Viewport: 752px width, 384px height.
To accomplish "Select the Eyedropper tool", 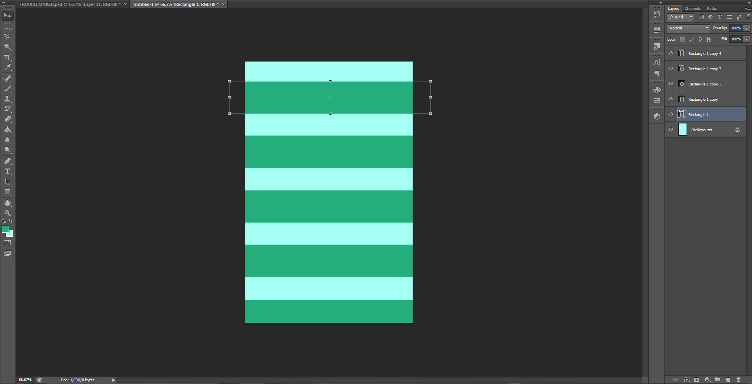I will click(7, 67).
